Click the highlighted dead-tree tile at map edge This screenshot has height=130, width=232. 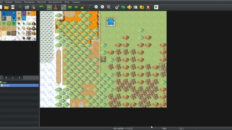pyautogui.click(x=163, y=67)
